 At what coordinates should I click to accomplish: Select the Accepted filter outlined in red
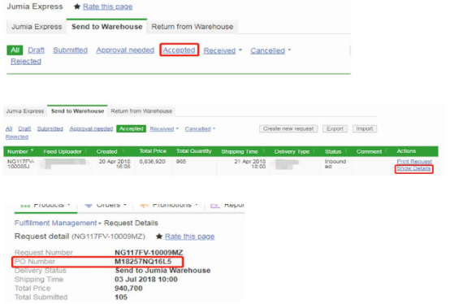179,50
